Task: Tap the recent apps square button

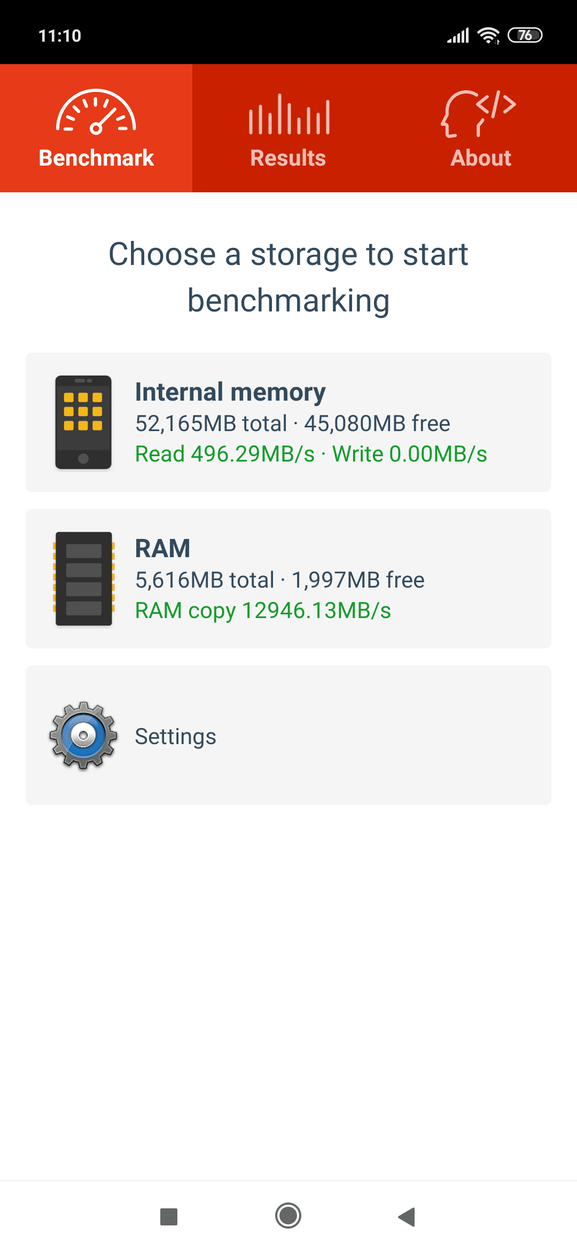Action: 169,1217
